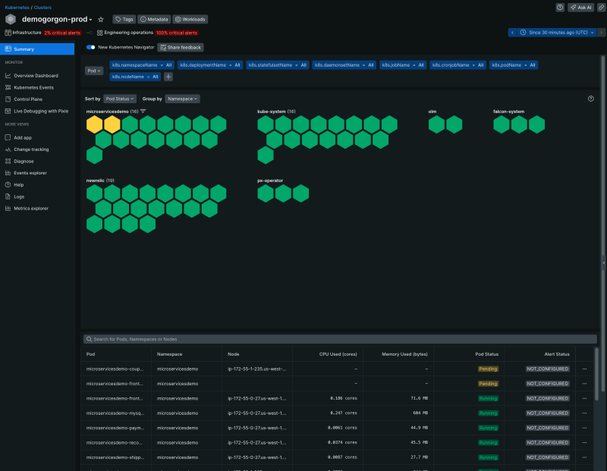Screen dimensions: 607x471
Task: Open the Sort by Pod Status dropdown
Action: click(x=120, y=99)
